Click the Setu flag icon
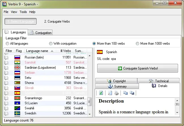This screenshot has height=126, width=184. coord(17,78)
